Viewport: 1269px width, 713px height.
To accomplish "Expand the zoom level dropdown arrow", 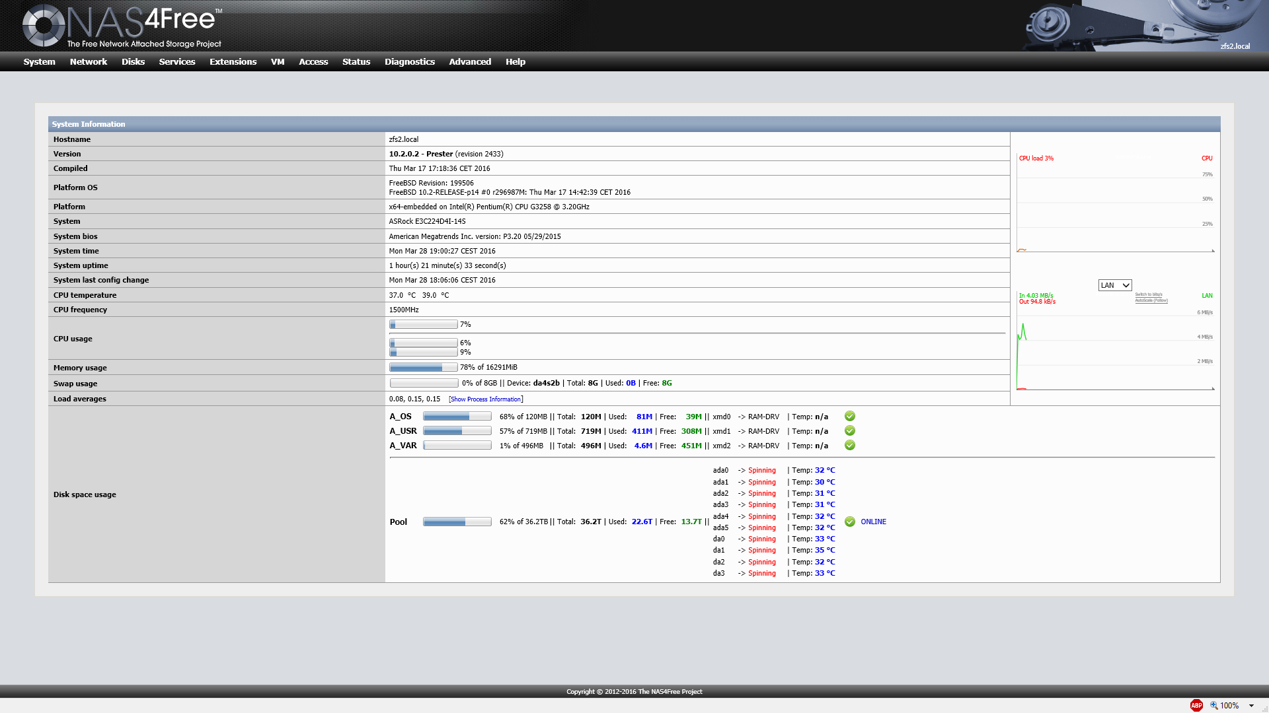I will 1251,705.
